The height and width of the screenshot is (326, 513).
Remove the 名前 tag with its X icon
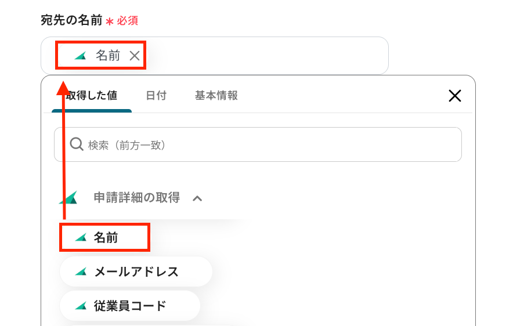click(x=135, y=56)
